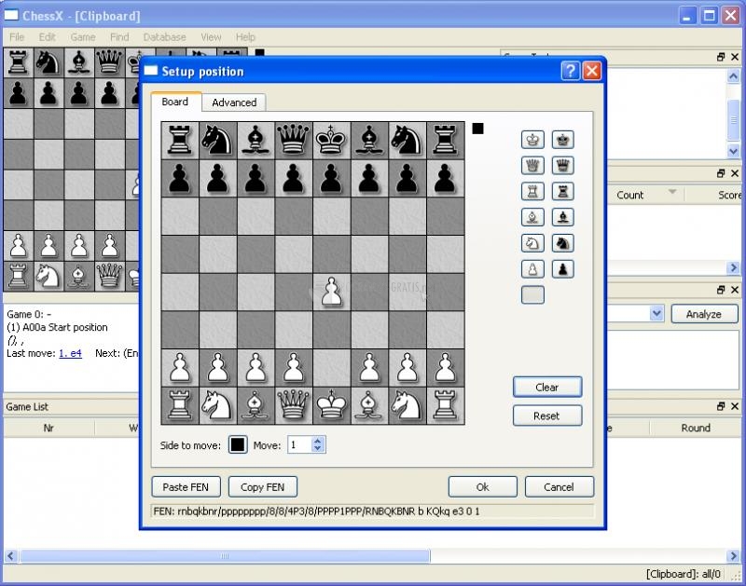Open the Edit menu in ChessX

(x=48, y=37)
